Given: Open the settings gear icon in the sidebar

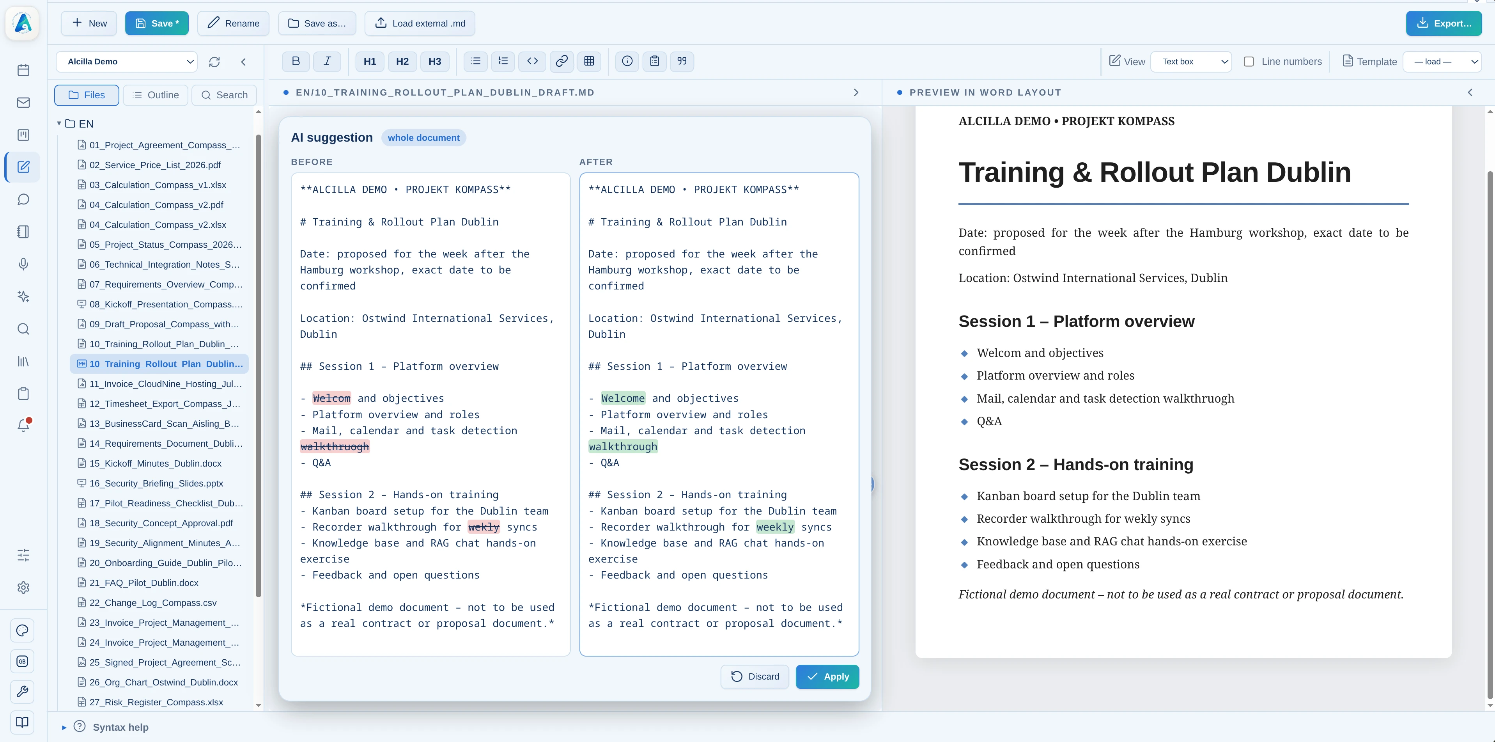Looking at the screenshot, I should pos(23,588).
